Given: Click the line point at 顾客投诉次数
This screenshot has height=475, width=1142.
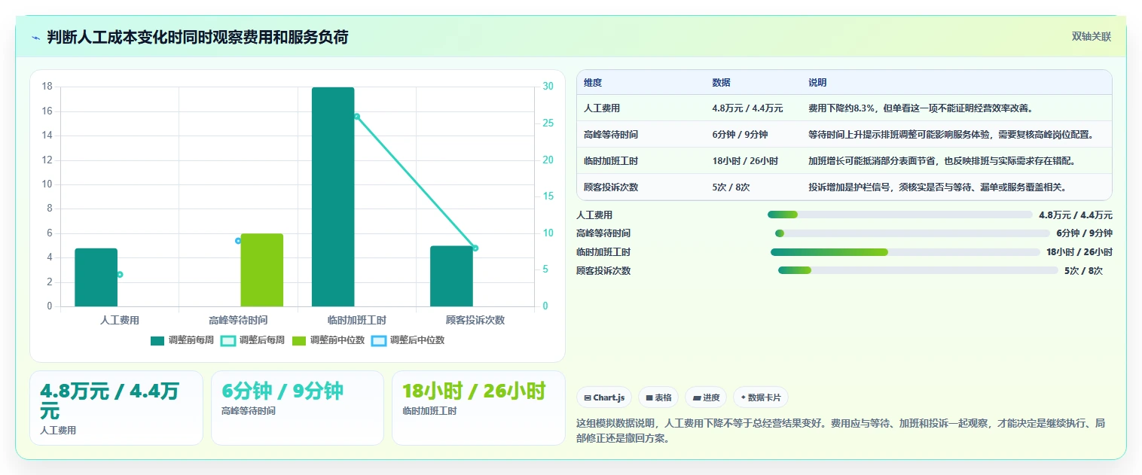Looking at the screenshot, I should 475,248.
